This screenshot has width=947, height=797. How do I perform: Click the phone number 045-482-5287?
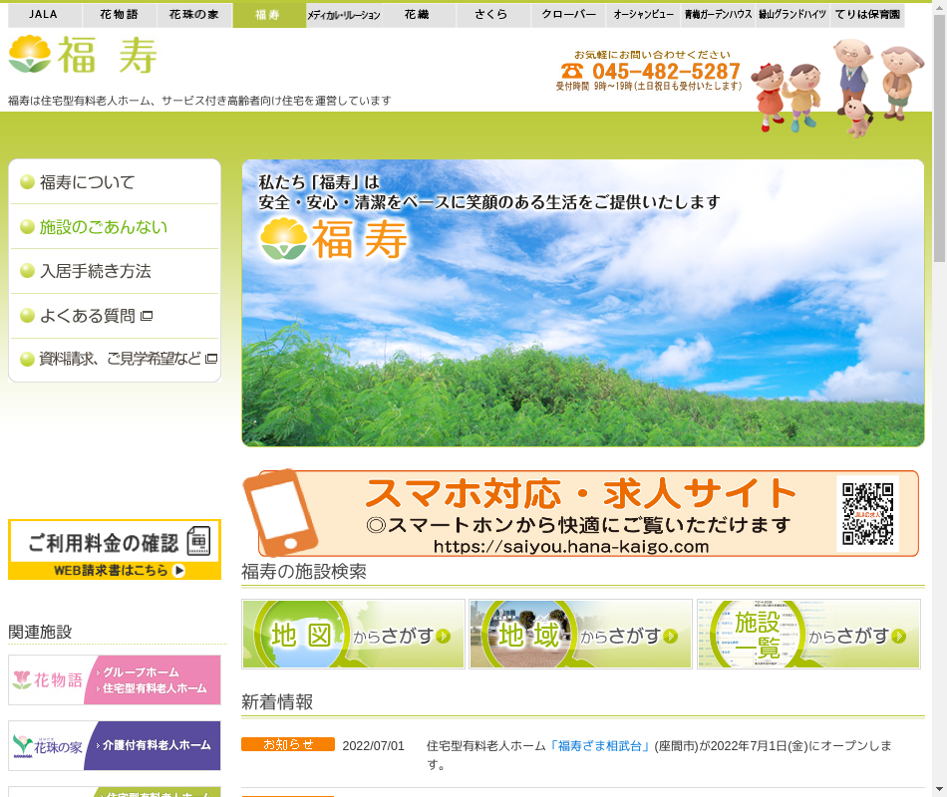click(x=666, y=72)
